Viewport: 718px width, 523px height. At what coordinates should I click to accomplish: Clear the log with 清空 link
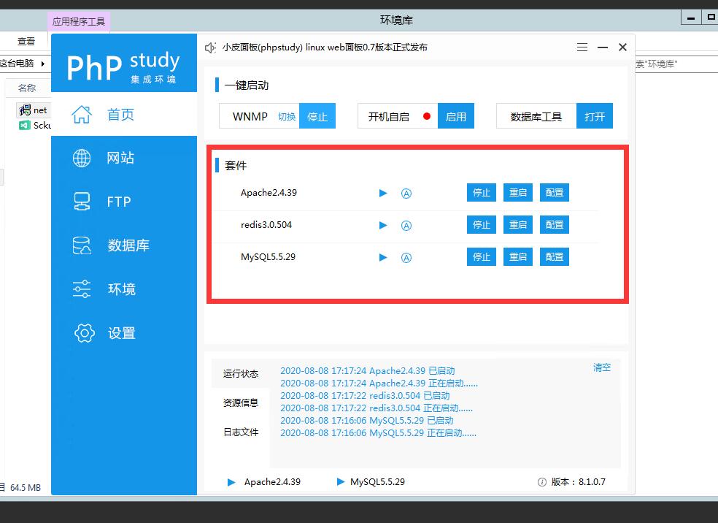tap(602, 367)
